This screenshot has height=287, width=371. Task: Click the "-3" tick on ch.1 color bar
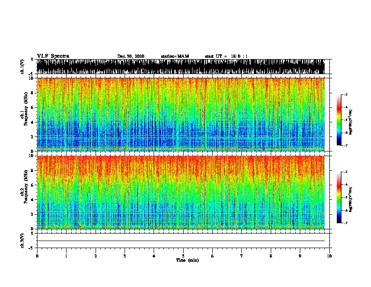tap(346, 94)
